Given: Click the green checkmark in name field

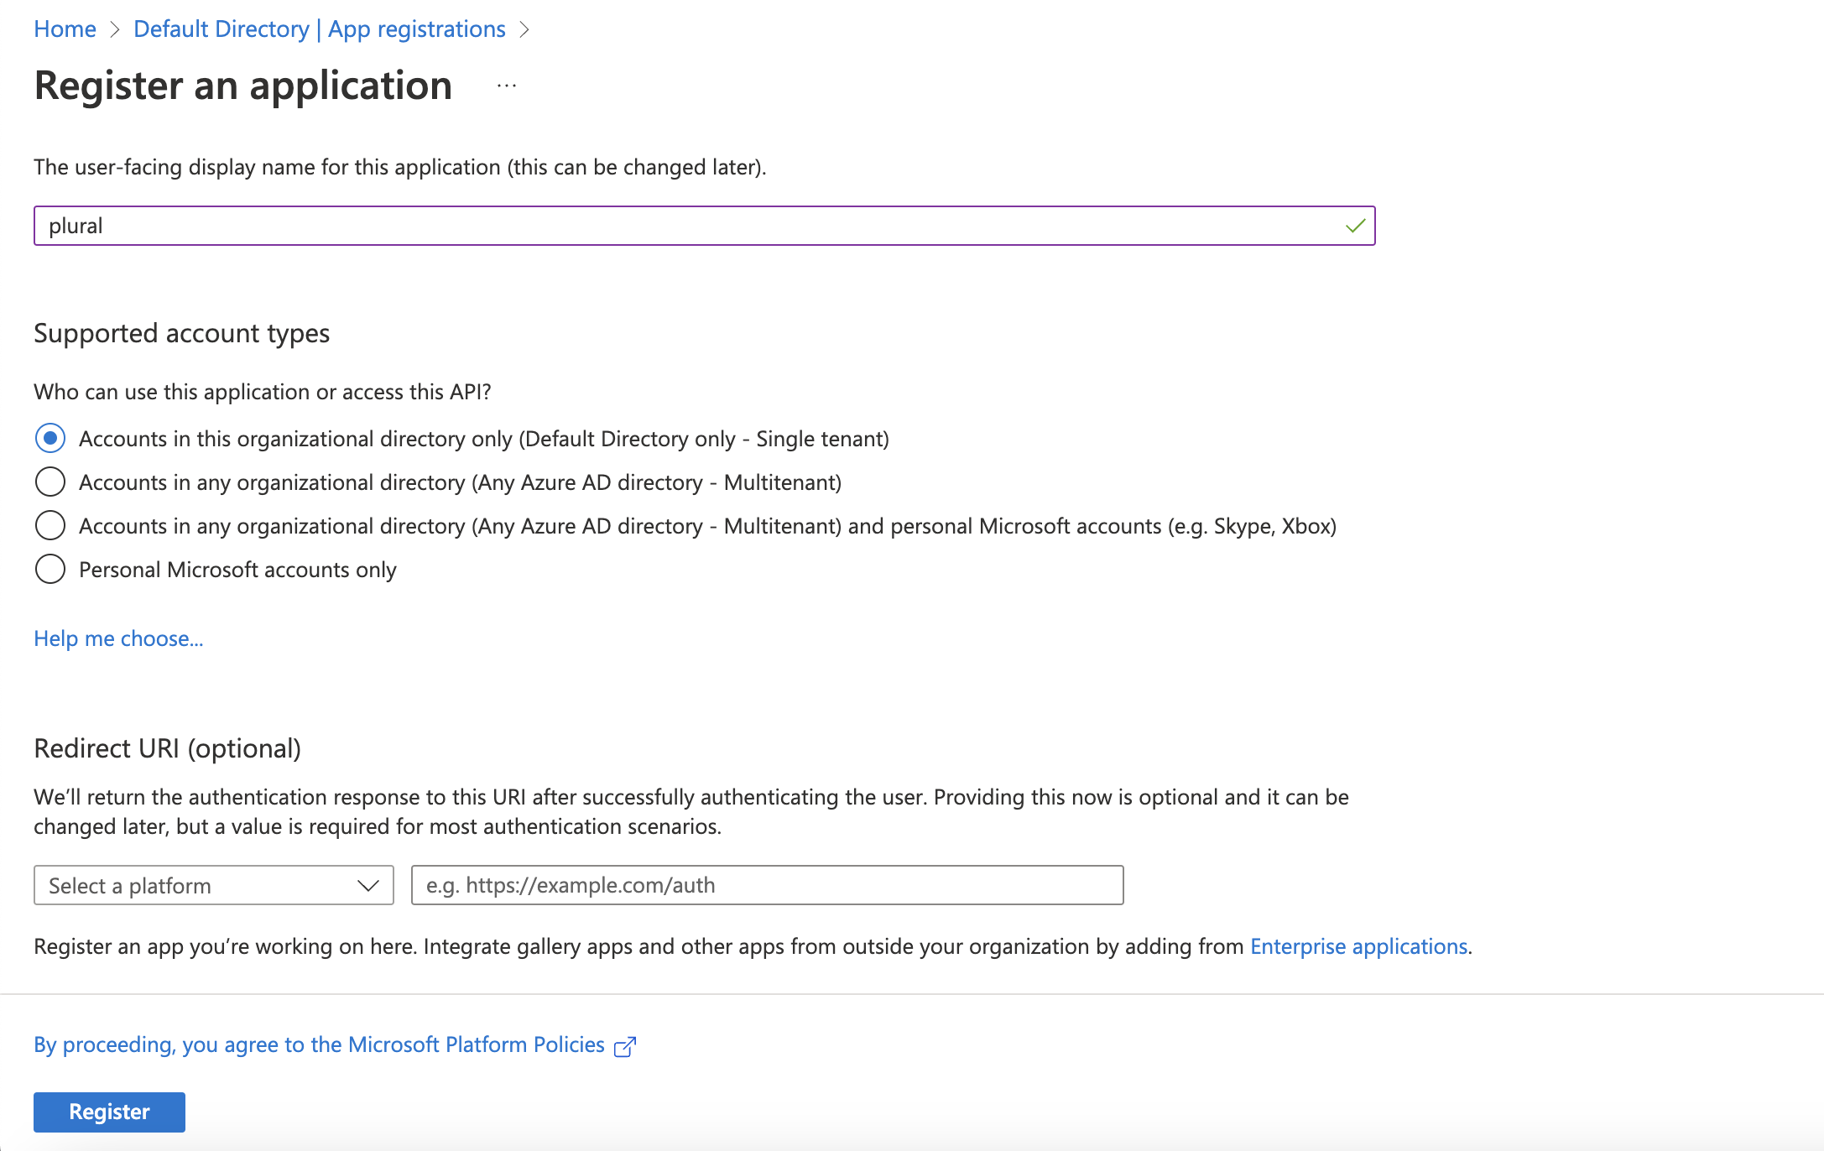Looking at the screenshot, I should [x=1355, y=226].
